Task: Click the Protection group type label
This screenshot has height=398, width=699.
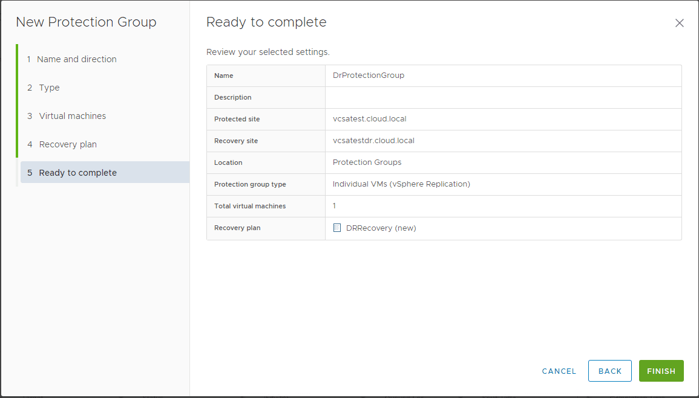Action: click(250, 184)
